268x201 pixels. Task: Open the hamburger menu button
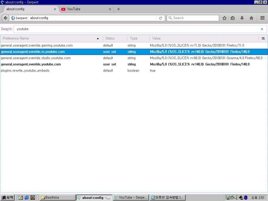click(x=262, y=18)
